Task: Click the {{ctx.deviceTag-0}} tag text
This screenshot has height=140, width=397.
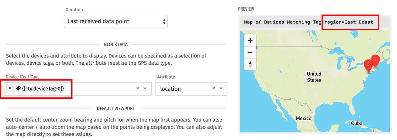Action: [43, 88]
